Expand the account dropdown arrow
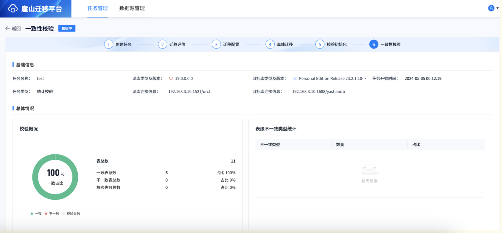Viewport: 502px width, 233px height. (498, 8)
